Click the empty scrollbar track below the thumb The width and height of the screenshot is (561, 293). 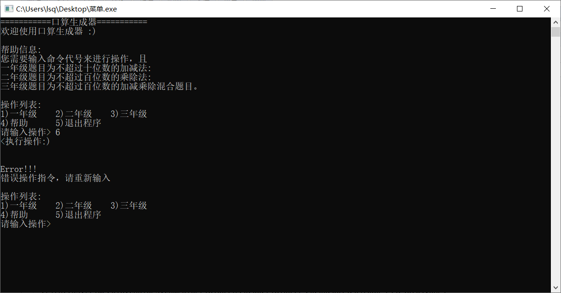[556, 160]
